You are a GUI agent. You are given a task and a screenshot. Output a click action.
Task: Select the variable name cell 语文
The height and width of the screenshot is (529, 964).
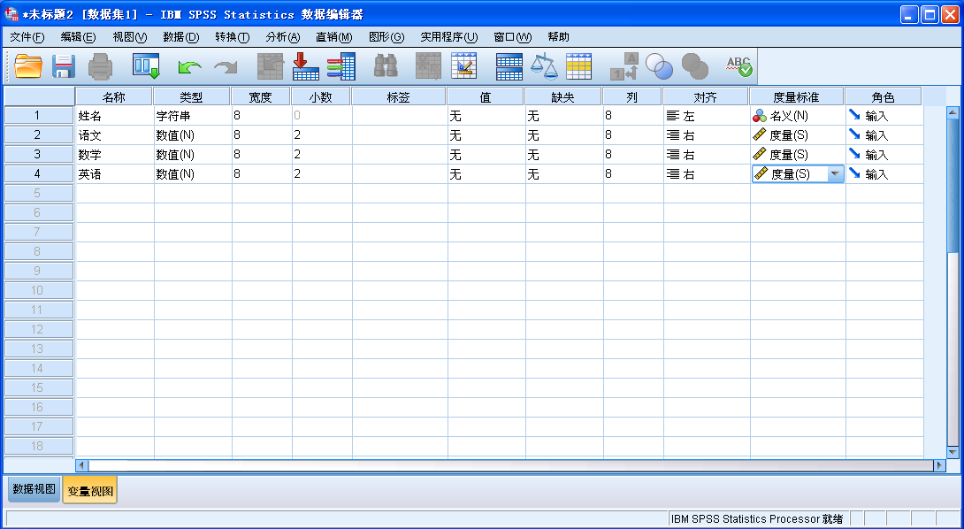(x=114, y=135)
